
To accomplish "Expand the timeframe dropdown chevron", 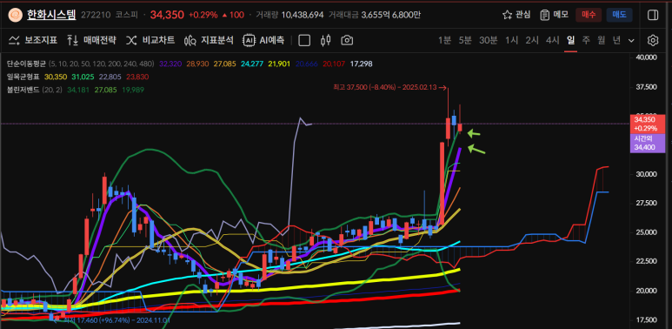I will click(x=631, y=40).
